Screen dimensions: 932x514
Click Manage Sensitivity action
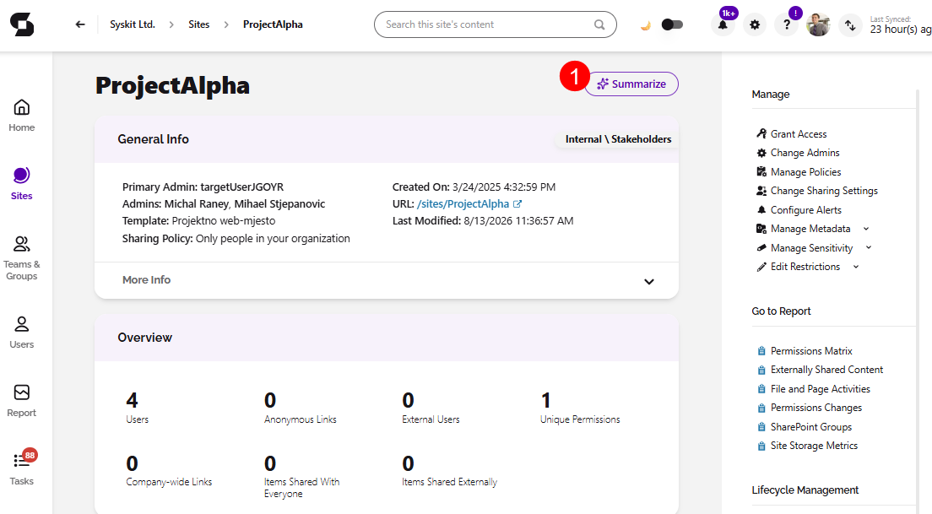pyautogui.click(x=805, y=248)
